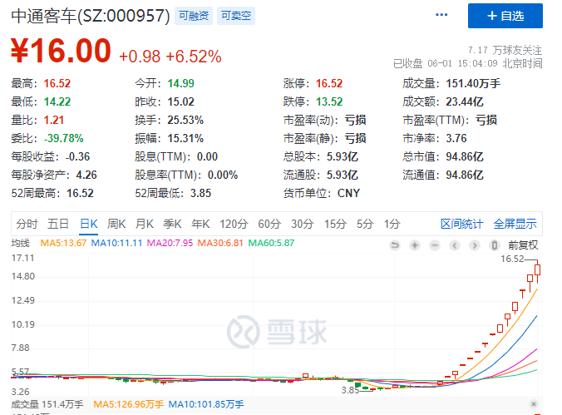Open the 前复权 adjustment dropdown
Viewport: 562px width, 415px height.
coord(523,245)
